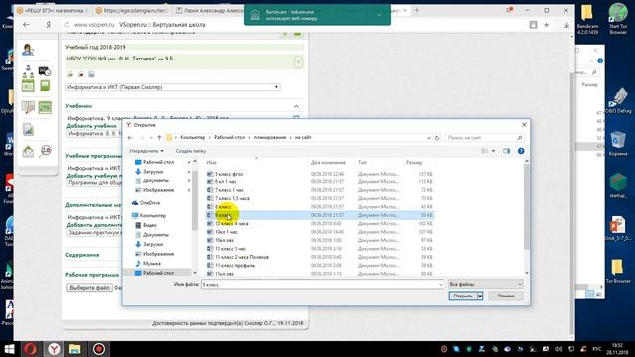Toggle the preview pane in file dialog

[507, 151]
